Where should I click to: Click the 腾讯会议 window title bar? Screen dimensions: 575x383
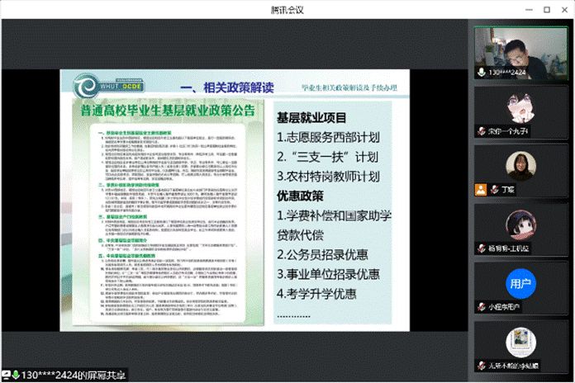click(287, 9)
